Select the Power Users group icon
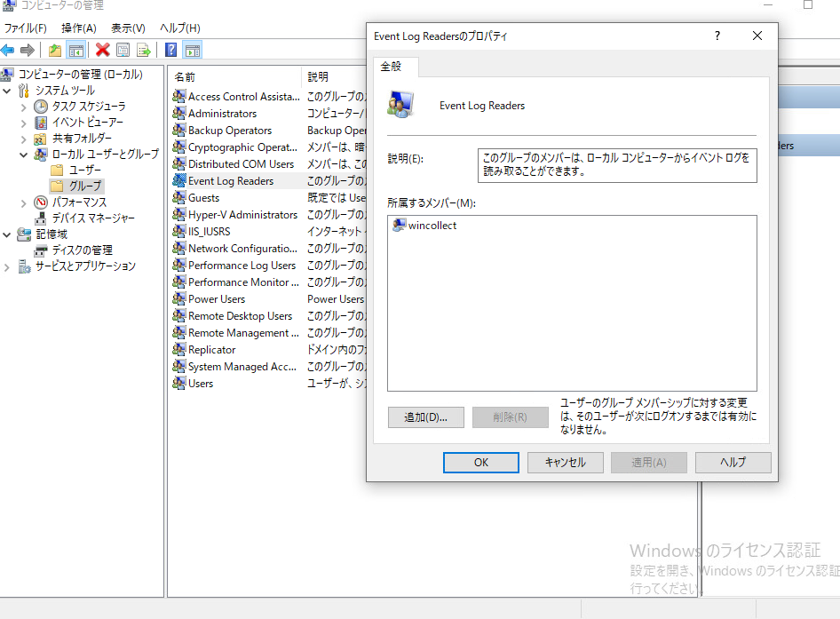Image resolution: width=840 pixels, height=619 pixels. 179,299
